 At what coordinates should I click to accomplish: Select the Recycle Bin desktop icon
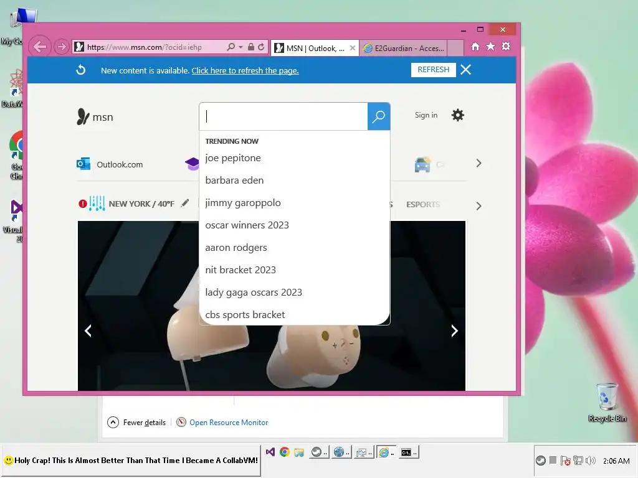click(x=607, y=403)
